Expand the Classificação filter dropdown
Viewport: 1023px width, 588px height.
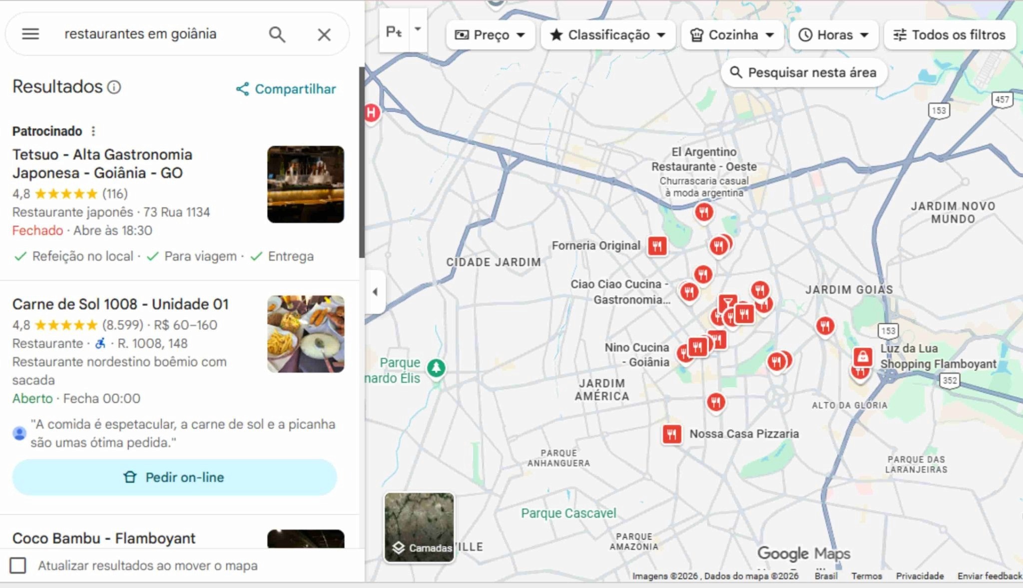(608, 34)
